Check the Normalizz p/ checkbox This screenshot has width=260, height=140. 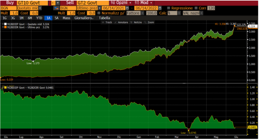(99, 13)
